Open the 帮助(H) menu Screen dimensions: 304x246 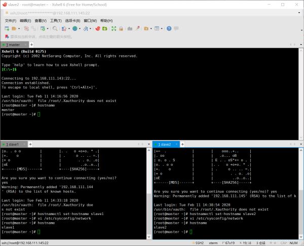[106, 21]
